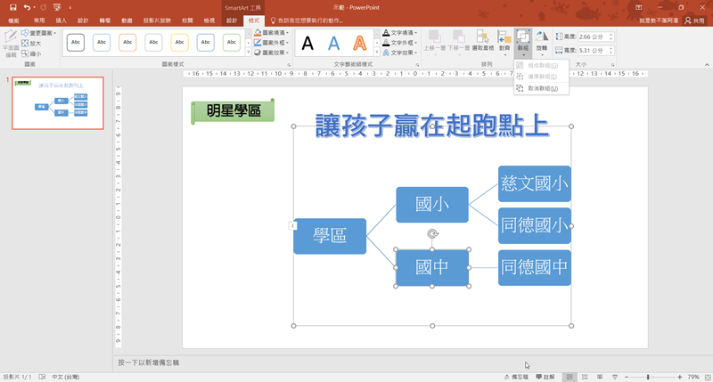Click the 共用 share button
713x382 pixels.
693,20
